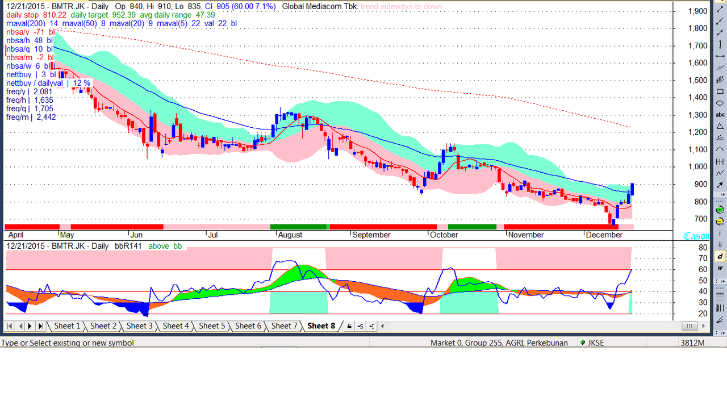Click 'Type or Select existing or new symbol' text
The image size is (727, 409).
click(68, 343)
